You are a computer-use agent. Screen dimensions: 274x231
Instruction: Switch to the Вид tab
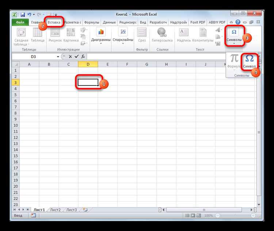[143, 22]
